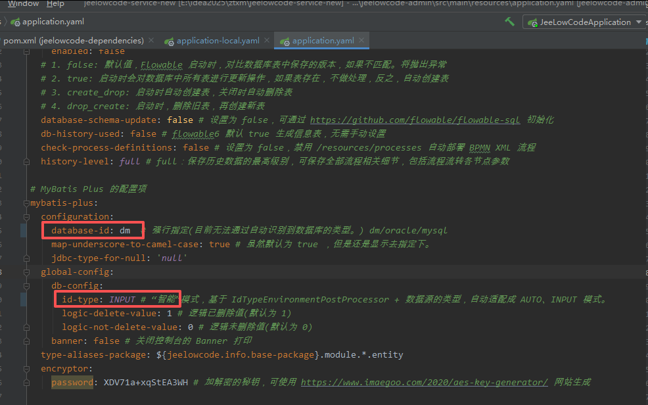The height and width of the screenshot is (405, 648).
Task: Collapse the global-config fold marker
Action: 26,272
